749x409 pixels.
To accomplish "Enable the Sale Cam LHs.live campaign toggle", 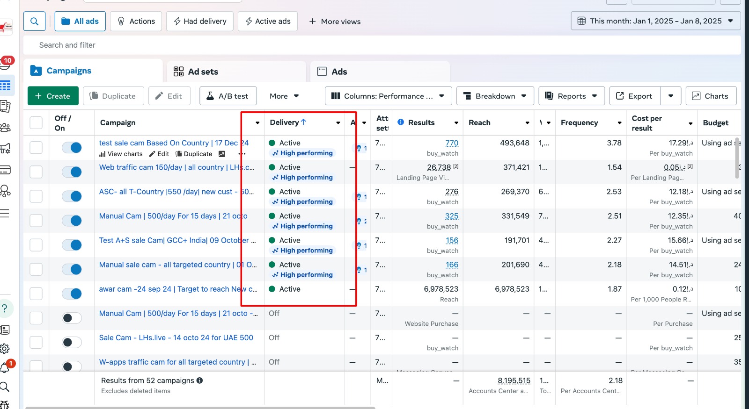I will [72, 343].
